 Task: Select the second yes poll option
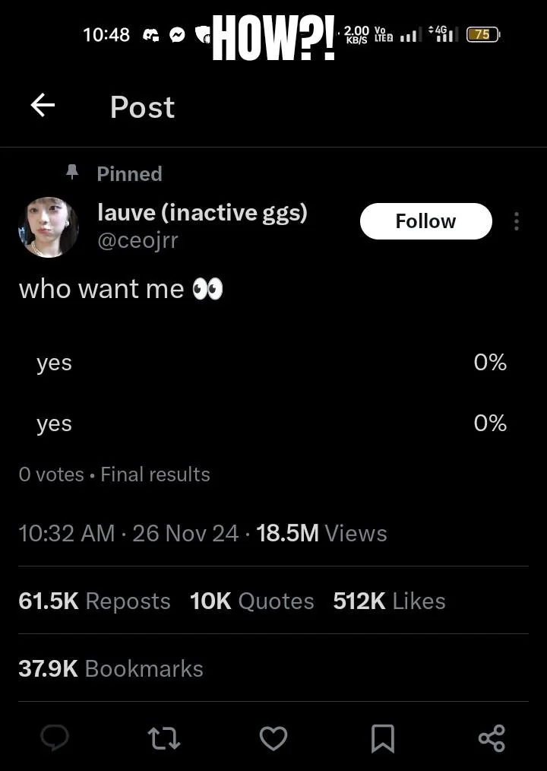pyautogui.click(x=271, y=424)
